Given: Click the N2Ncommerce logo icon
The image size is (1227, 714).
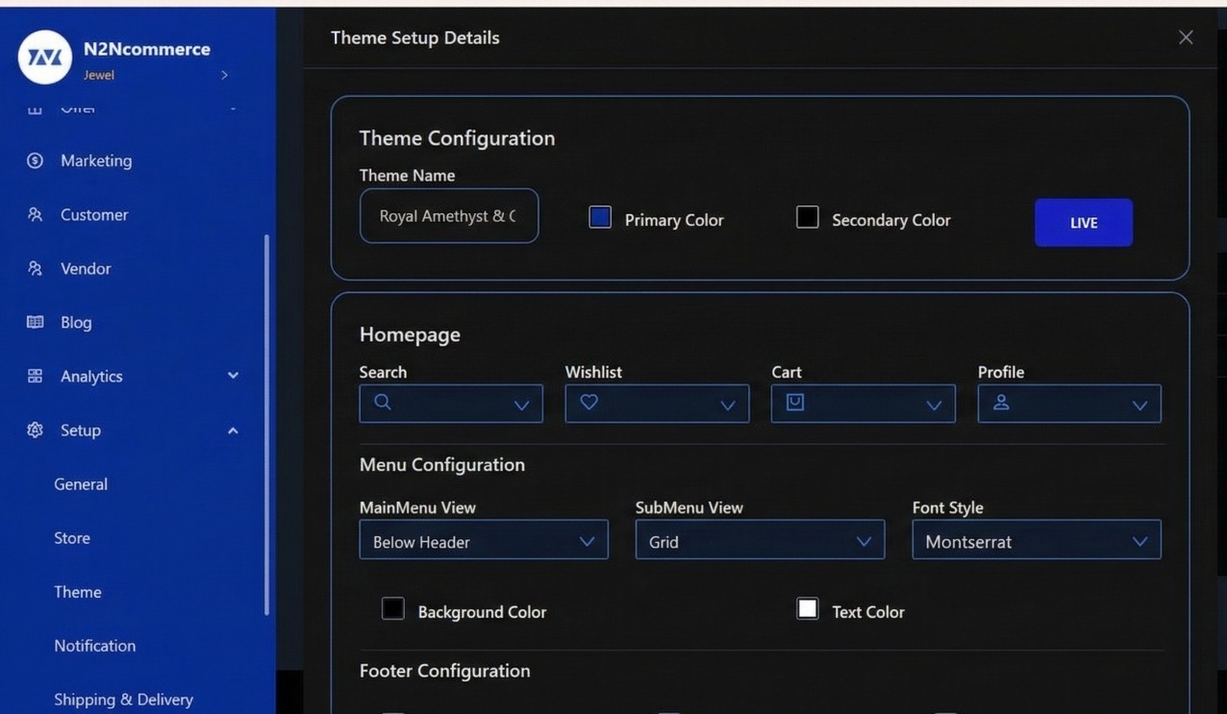Looking at the screenshot, I should point(45,57).
